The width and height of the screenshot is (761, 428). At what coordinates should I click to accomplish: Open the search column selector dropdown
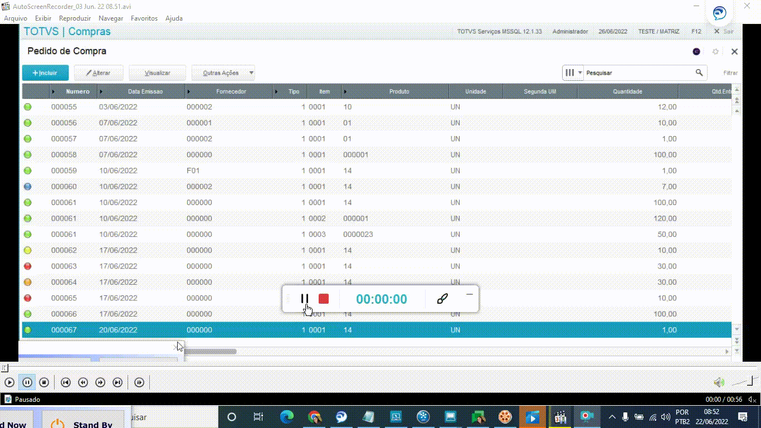coord(573,73)
